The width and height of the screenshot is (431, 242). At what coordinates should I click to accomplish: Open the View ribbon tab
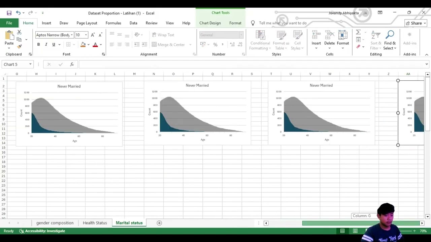point(170,23)
